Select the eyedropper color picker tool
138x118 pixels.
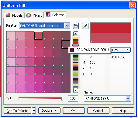click(x=85, y=26)
